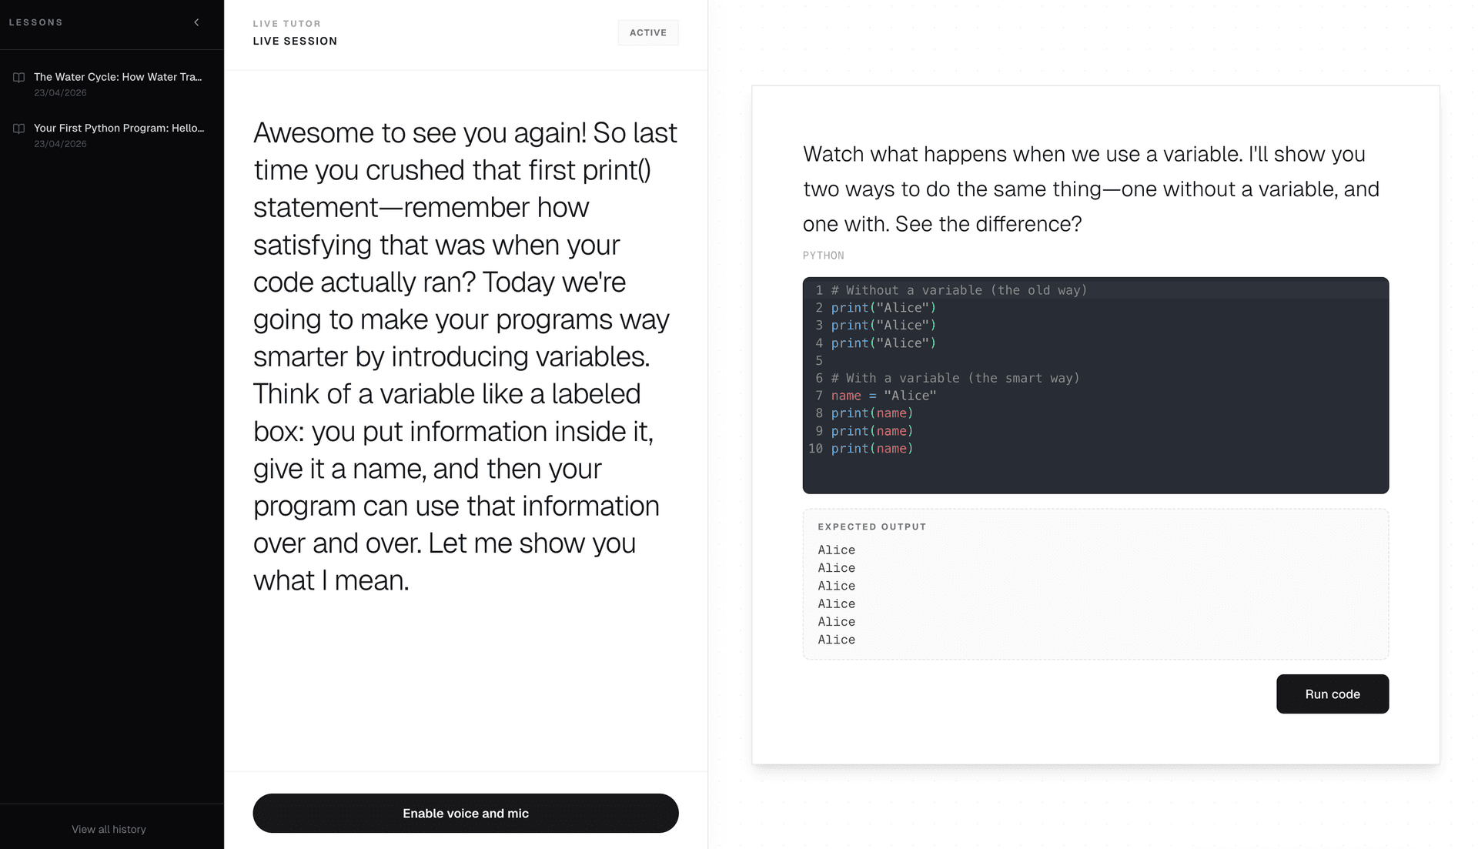Click the book icon beside Water Cycle lesson

[19, 78]
